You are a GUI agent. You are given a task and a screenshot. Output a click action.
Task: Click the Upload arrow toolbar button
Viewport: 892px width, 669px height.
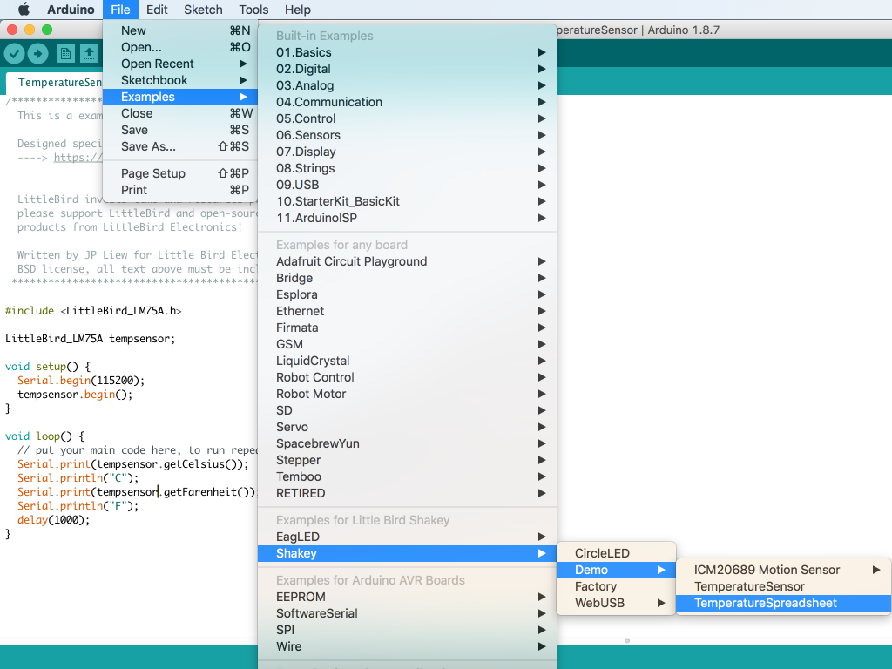38,54
